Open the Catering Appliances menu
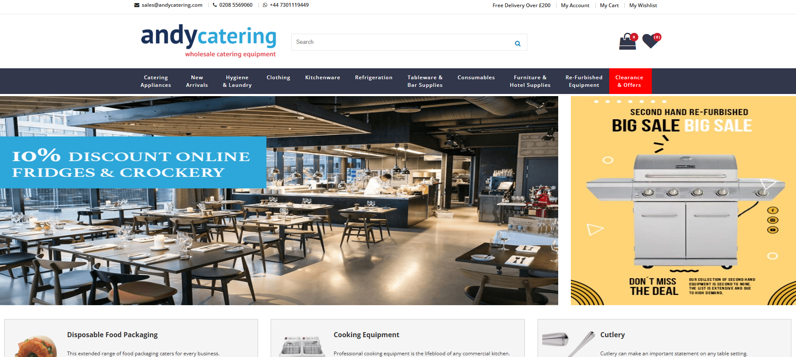The width and height of the screenshot is (796, 357). click(x=156, y=81)
